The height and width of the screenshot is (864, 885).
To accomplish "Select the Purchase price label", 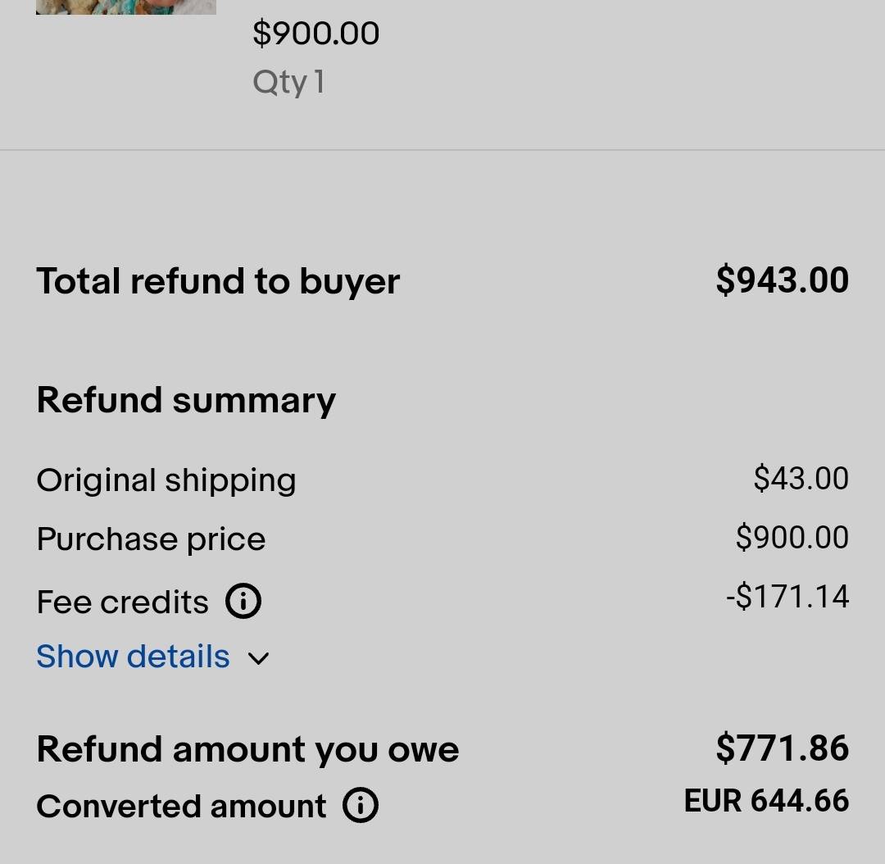I will tap(152, 539).
